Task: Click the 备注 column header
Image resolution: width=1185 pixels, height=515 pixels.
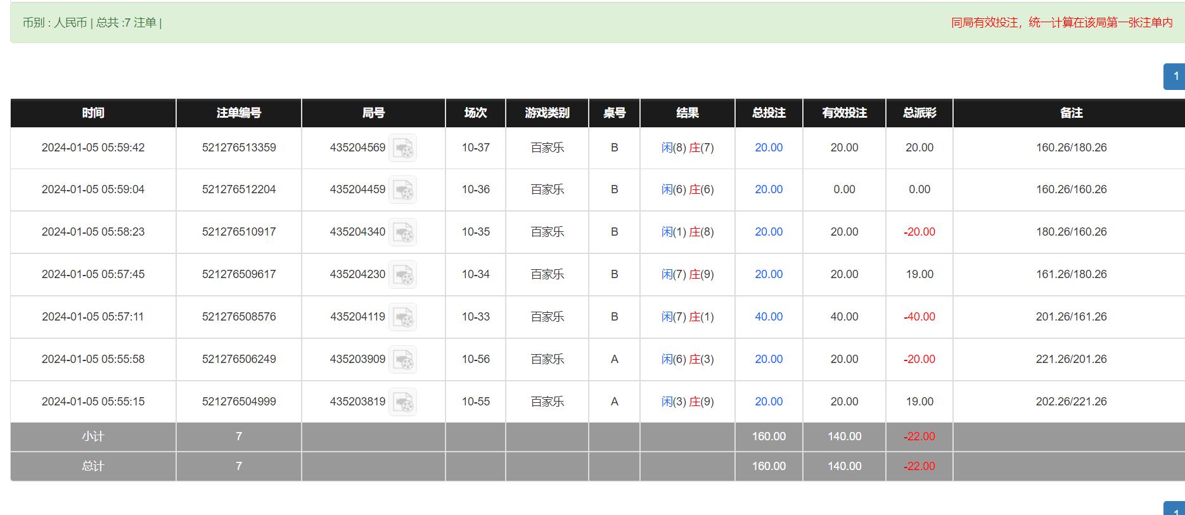Action: pyautogui.click(x=1071, y=113)
